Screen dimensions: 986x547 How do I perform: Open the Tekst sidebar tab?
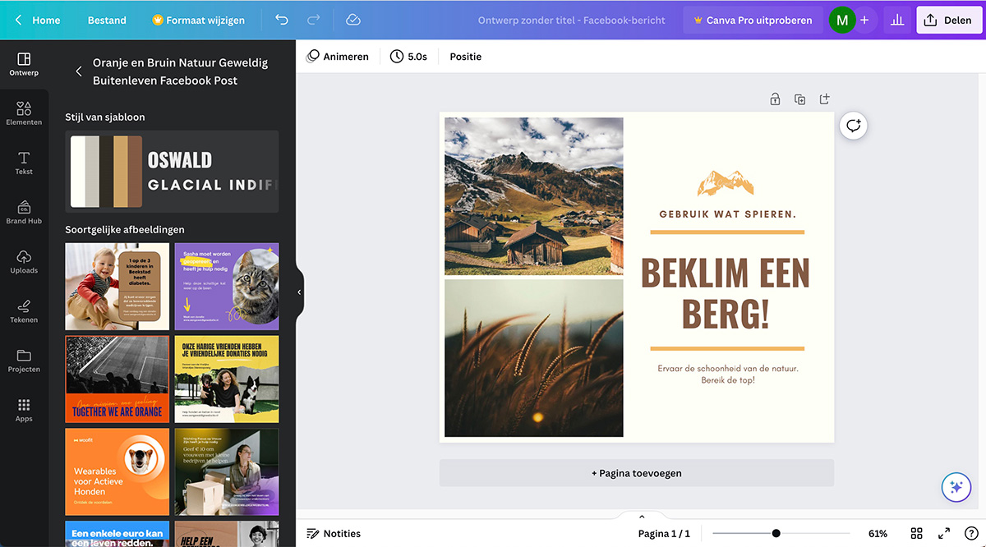(24, 163)
